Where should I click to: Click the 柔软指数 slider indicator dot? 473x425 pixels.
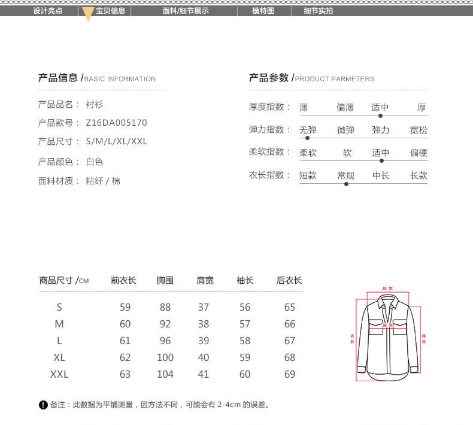[x=381, y=160]
